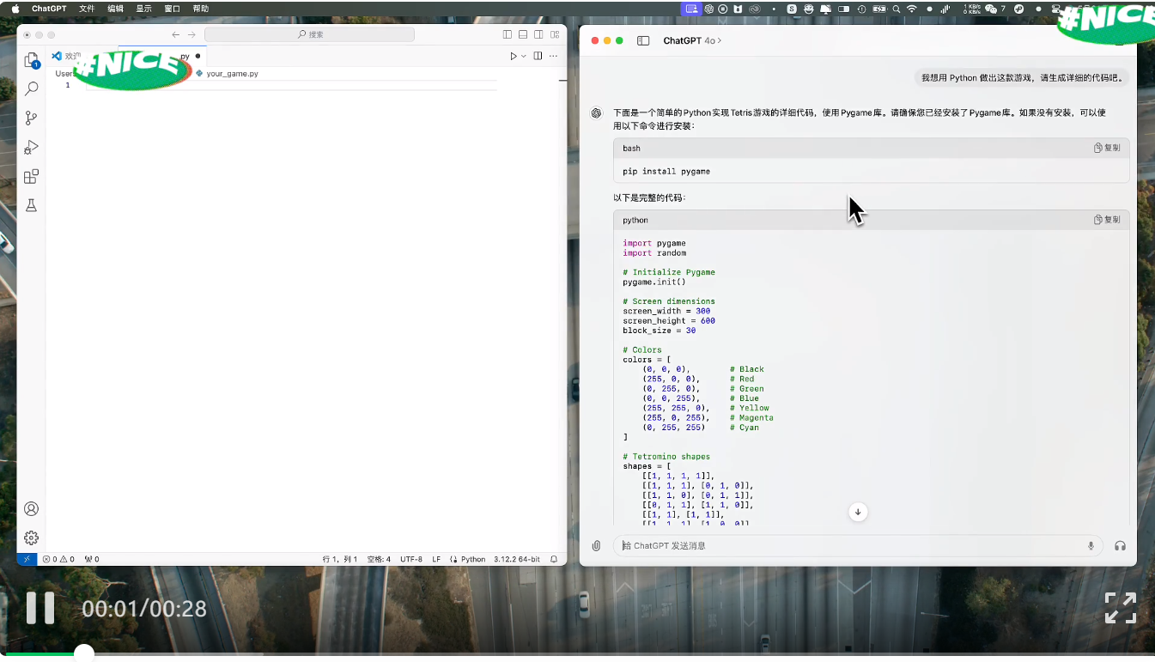Attach a file in ChatGPT
Viewport: 1155px width, 662px height.
597,545
